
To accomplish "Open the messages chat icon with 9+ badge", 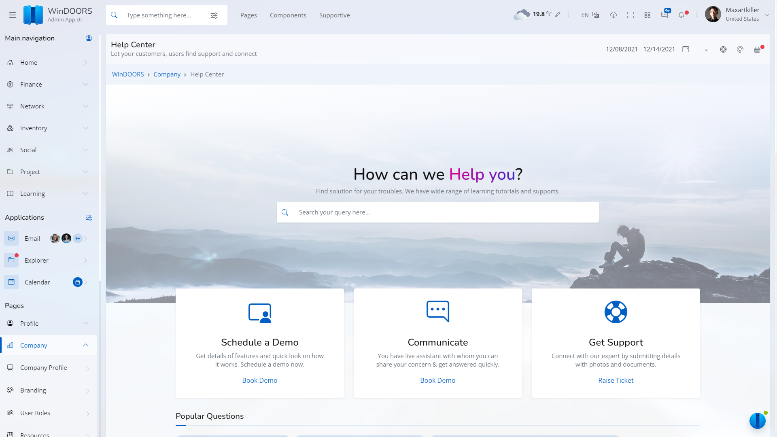I will pyautogui.click(x=664, y=15).
